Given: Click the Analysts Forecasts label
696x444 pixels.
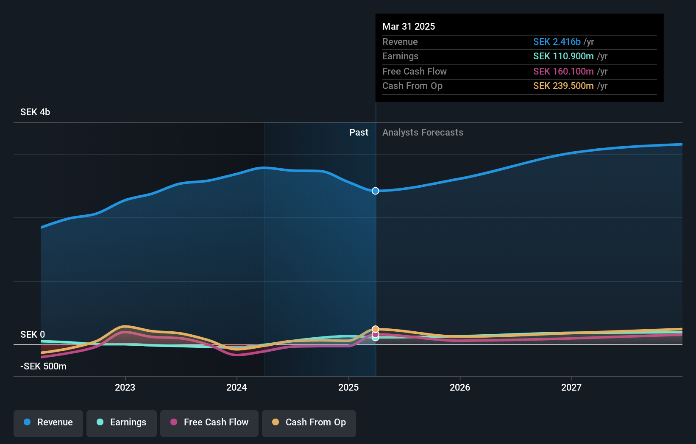Looking at the screenshot, I should coord(423,133).
